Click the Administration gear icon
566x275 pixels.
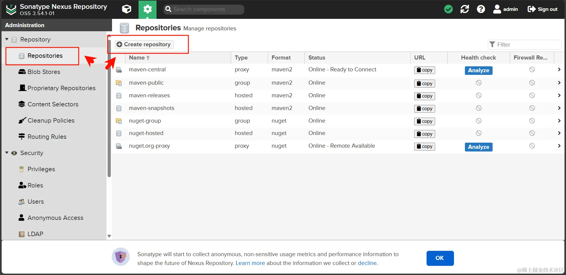pos(147,9)
